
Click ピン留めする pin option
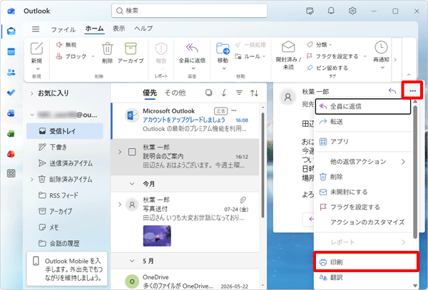coord(327,68)
